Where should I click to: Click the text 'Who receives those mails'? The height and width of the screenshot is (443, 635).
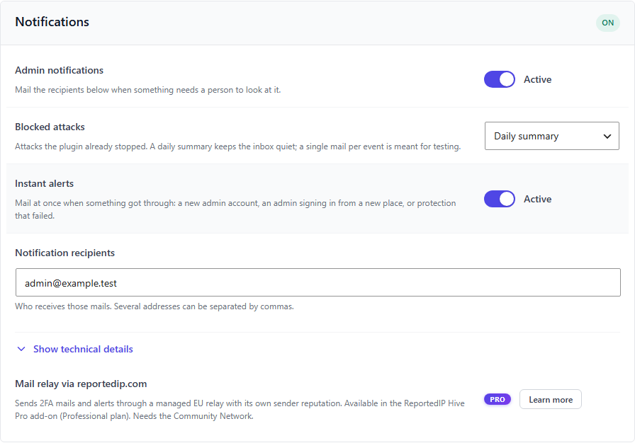click(63, 306)
